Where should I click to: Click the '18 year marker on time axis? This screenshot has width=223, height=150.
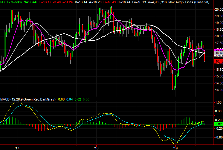tap(96, 148)
